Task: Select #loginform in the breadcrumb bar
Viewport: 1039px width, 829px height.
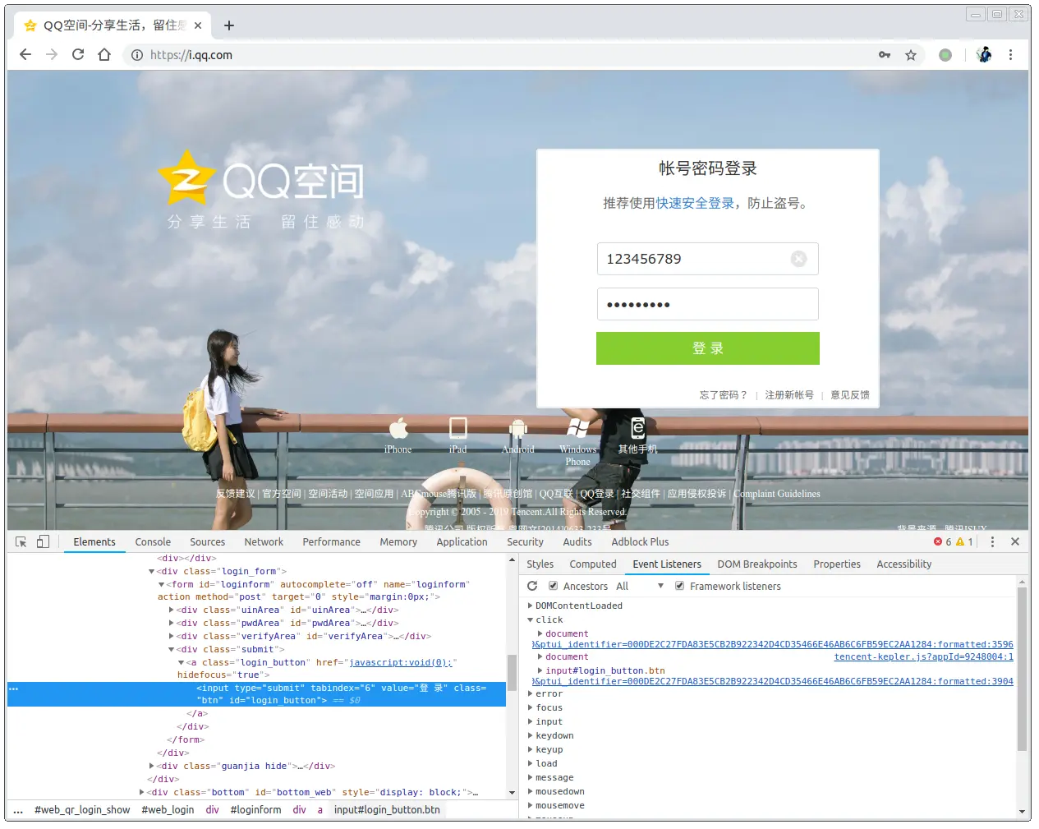Action: [x=255, y=809]
